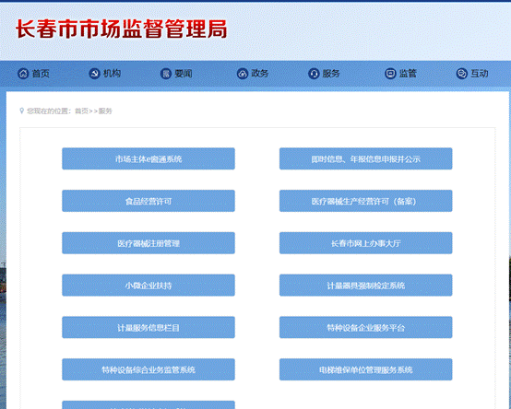This screenshot has height=409, width=511.
Task: Open the 小微企业扶持 button
Action: pyautogui.click(x=149, y=286)
